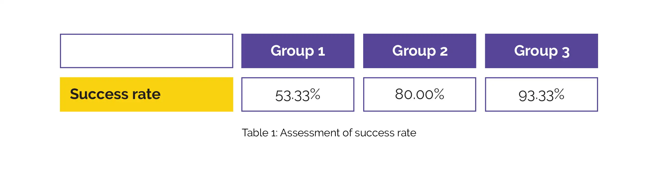Select the Group 1 header cell
This screenshot has height=170, width=658.
298,51
